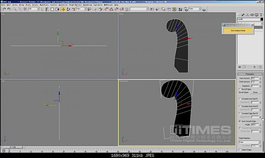Viewport: 265px width, 158px height.
Task: Enable the Bevel Edges checkbox
Action: [x=240, y=89]
